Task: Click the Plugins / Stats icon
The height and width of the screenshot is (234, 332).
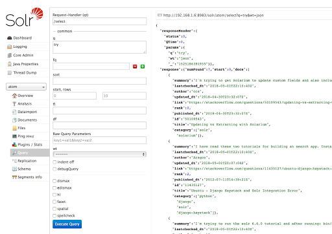Action: click(x=14, y=144)
